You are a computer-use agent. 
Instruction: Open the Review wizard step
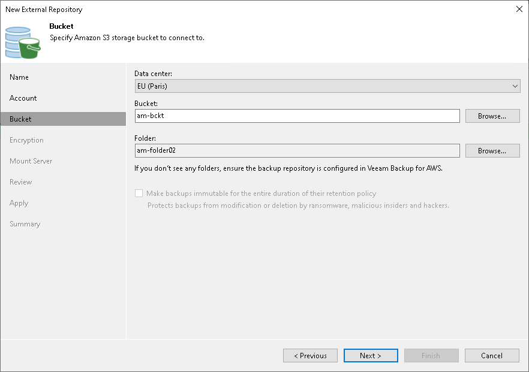[x=21, y=182]
